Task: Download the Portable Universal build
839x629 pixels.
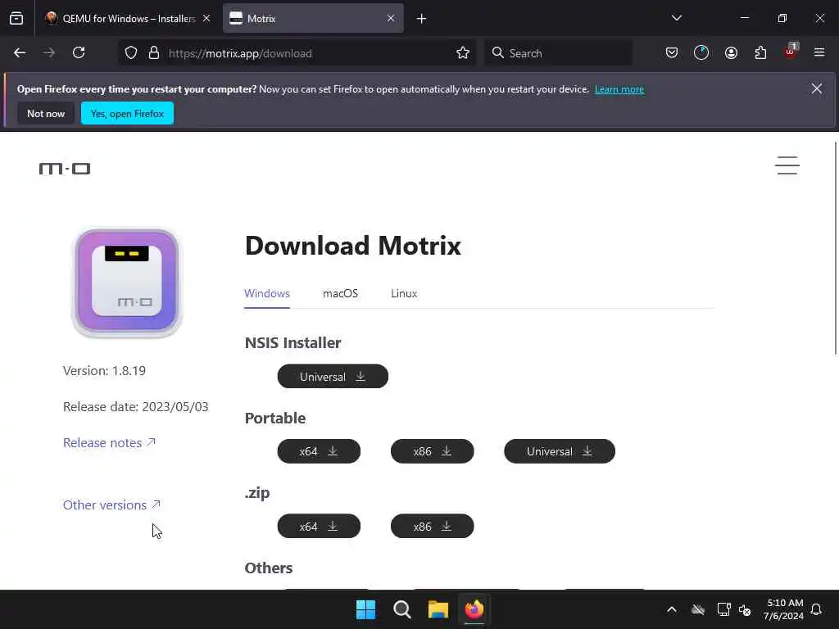Action: 560,451
